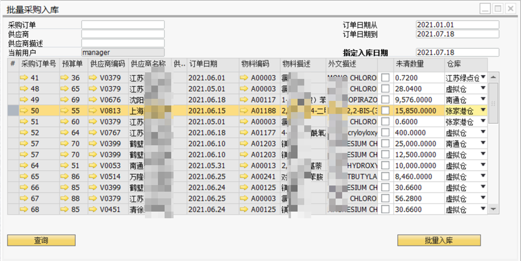Open warehouse dropdown in order 48 row
The image size is (521, 261).
[483, 88]
